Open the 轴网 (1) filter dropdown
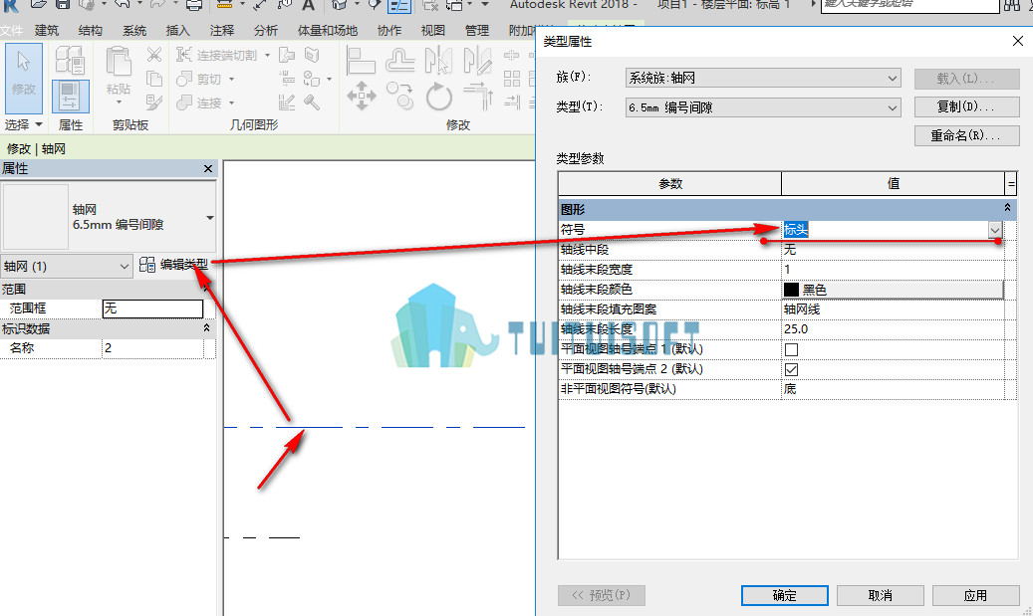This screenshot has width=1033, height=616. 67,267
